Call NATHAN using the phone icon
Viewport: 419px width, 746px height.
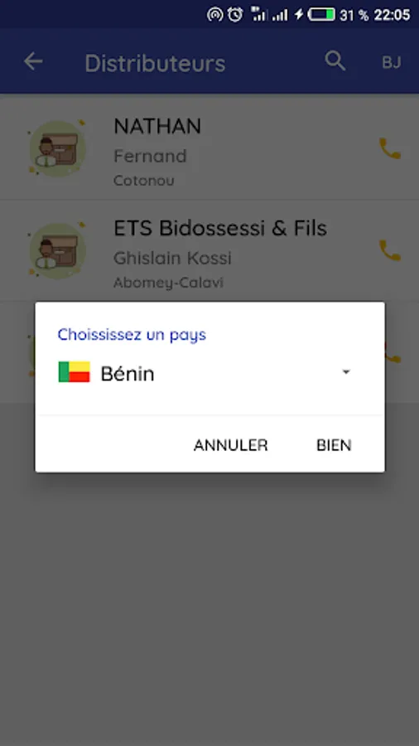pyautogui.click(x=390, y=148)
